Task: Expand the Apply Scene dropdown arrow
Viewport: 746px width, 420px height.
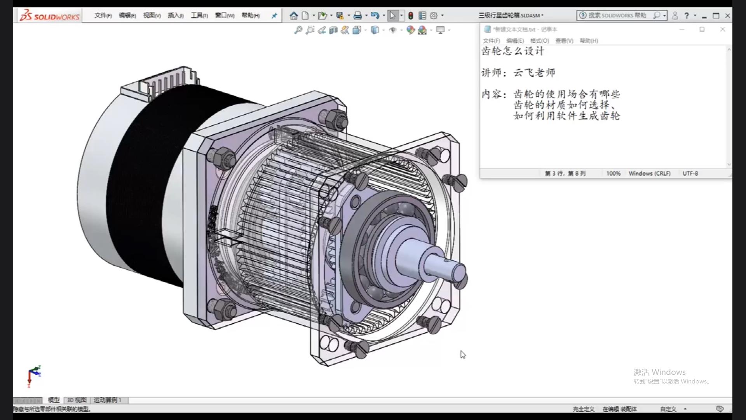Action: pyautogui.click(x=431, y=30)
